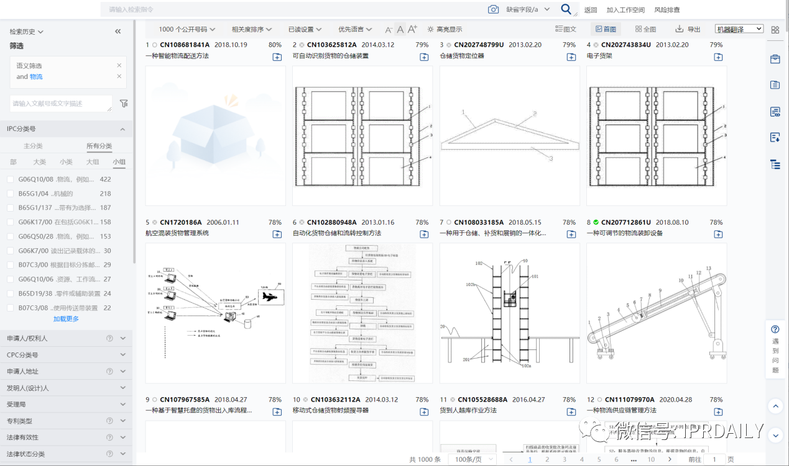This screenshot has width=789, height=466.
Task: Open the 100条/页 page size dropdown
Action: pos(474,459)
